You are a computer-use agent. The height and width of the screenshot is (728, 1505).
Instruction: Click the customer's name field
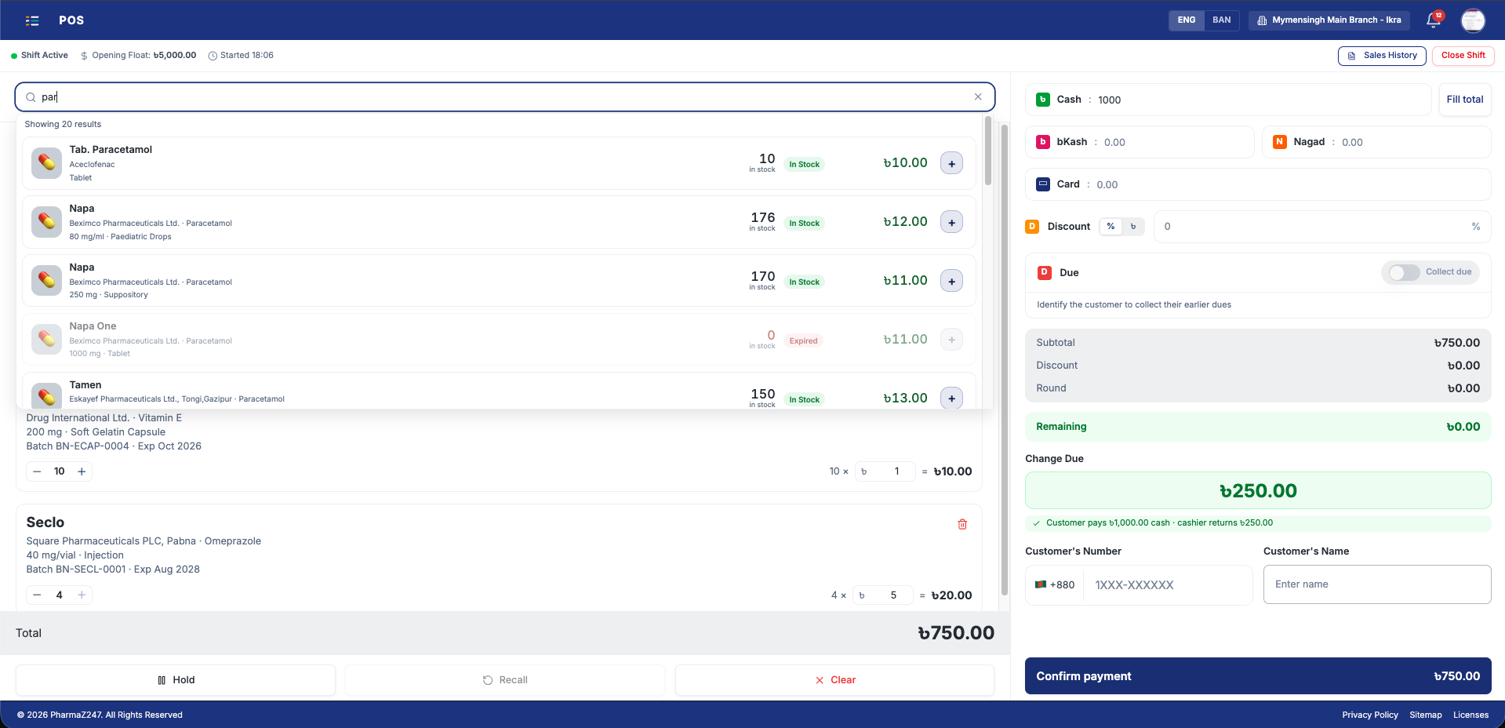coord(1377,584)
